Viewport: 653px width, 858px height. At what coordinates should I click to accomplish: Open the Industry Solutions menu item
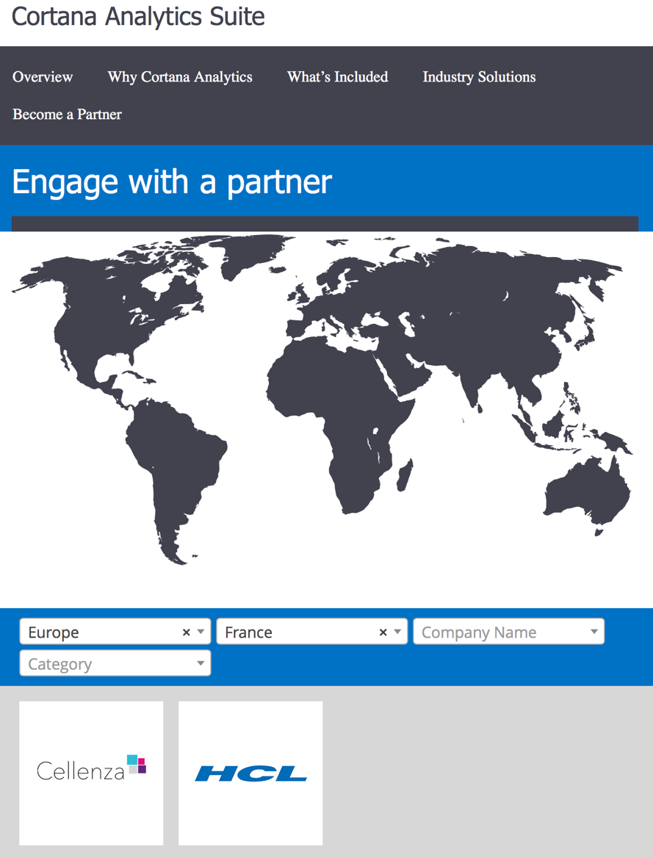click(479, 76)
